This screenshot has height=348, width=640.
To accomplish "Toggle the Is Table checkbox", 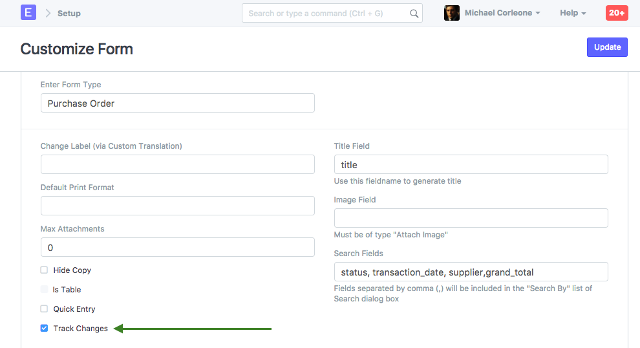I will click(x=44, y=290).
